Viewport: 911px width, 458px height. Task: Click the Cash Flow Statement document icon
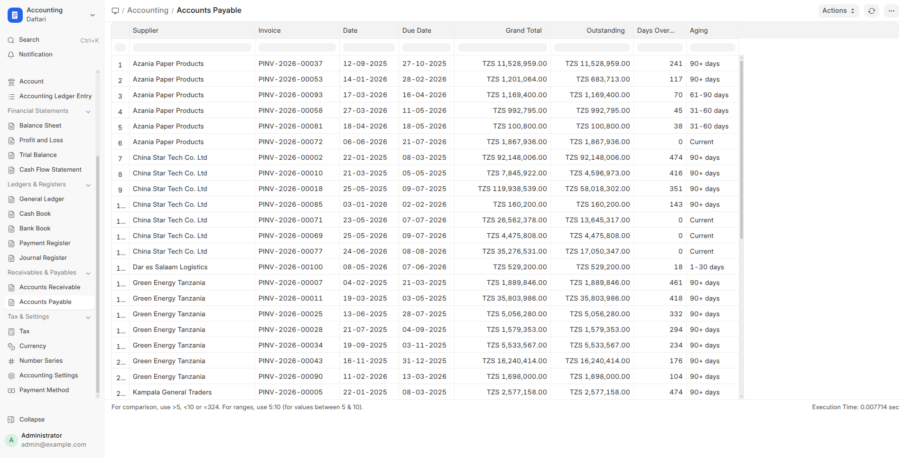[11, 170]
